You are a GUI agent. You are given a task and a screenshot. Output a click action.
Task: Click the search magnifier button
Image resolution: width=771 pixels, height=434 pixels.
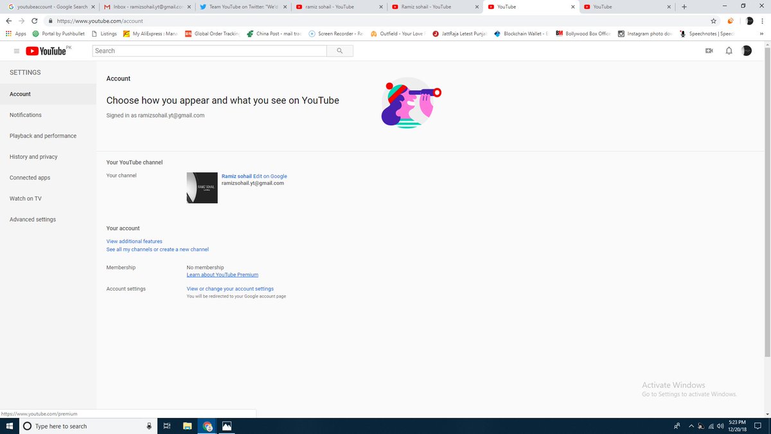340,51
